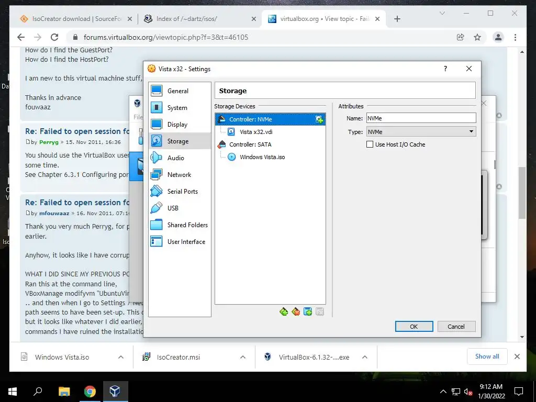The height and width of the screenshot is (402, 536).
Task: Select the Vista x32.vdi disk
Action: [x=256, y=132]
